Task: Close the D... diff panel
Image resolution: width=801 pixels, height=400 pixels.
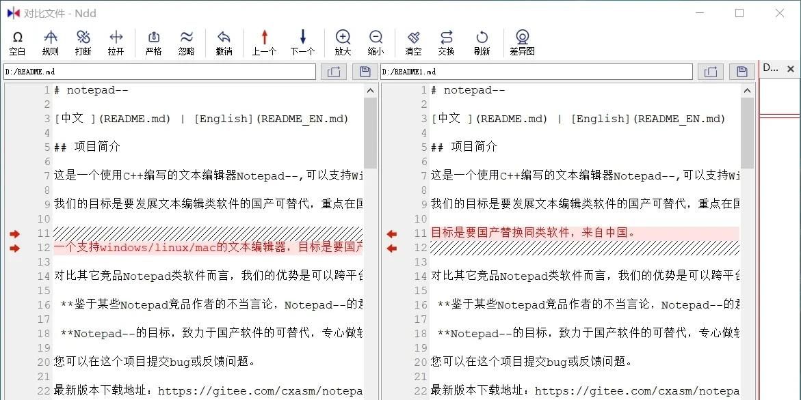Action: (790, 68)
